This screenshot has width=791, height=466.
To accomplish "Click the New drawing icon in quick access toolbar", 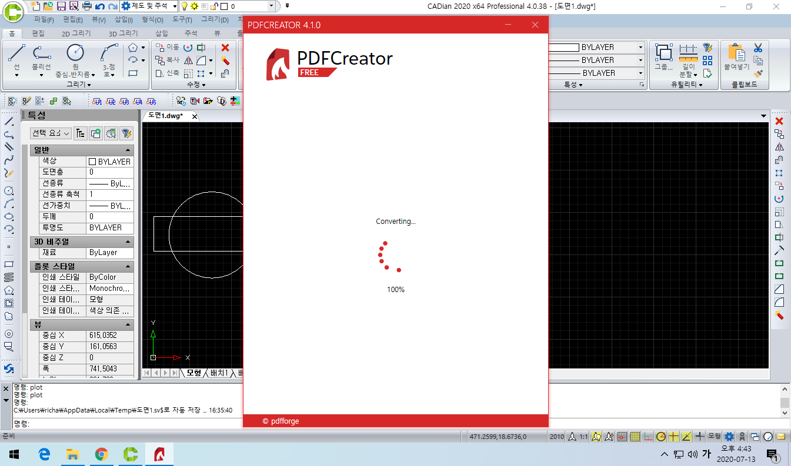I will tap(35, 6).
